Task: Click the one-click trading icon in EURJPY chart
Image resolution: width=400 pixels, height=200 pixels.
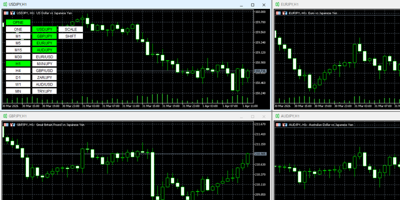Action: click(x=284, y=12)
